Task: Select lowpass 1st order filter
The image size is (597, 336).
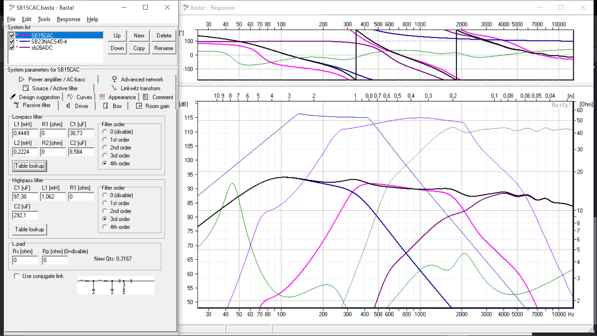Action: [x=105, y=140]
